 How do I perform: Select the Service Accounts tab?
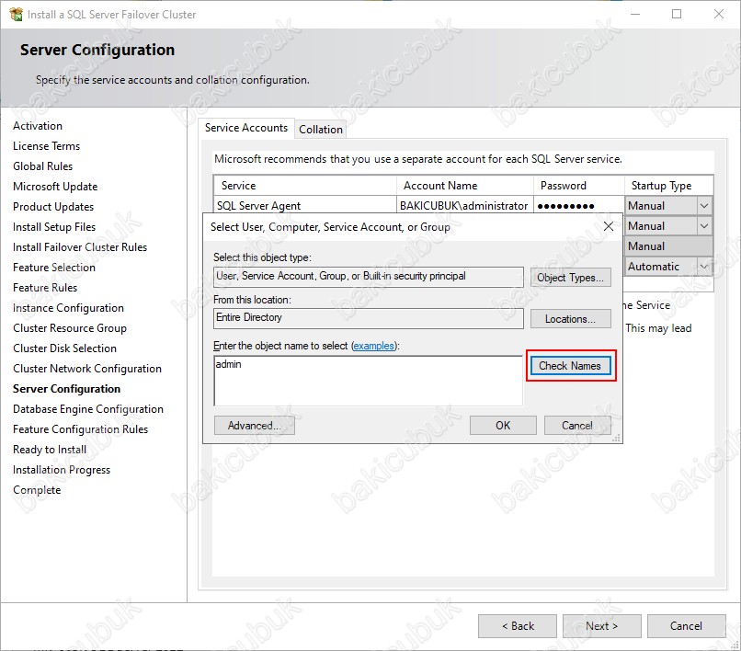click(x=246, y=128)
